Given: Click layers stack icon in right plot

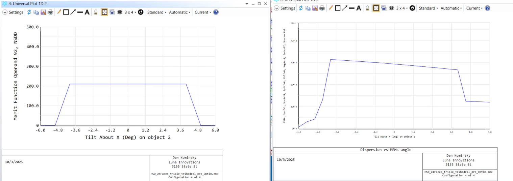Looking at the screenshot, I should 391,8.
